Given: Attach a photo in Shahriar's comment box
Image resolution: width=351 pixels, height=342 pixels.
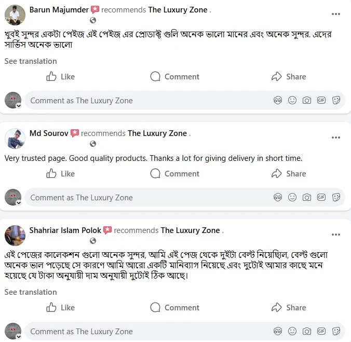Looking at the screenshot, I should (x=307, y=331).
